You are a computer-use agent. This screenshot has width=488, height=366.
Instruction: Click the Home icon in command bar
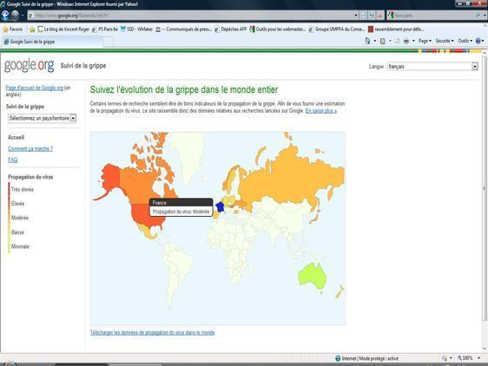367,41
